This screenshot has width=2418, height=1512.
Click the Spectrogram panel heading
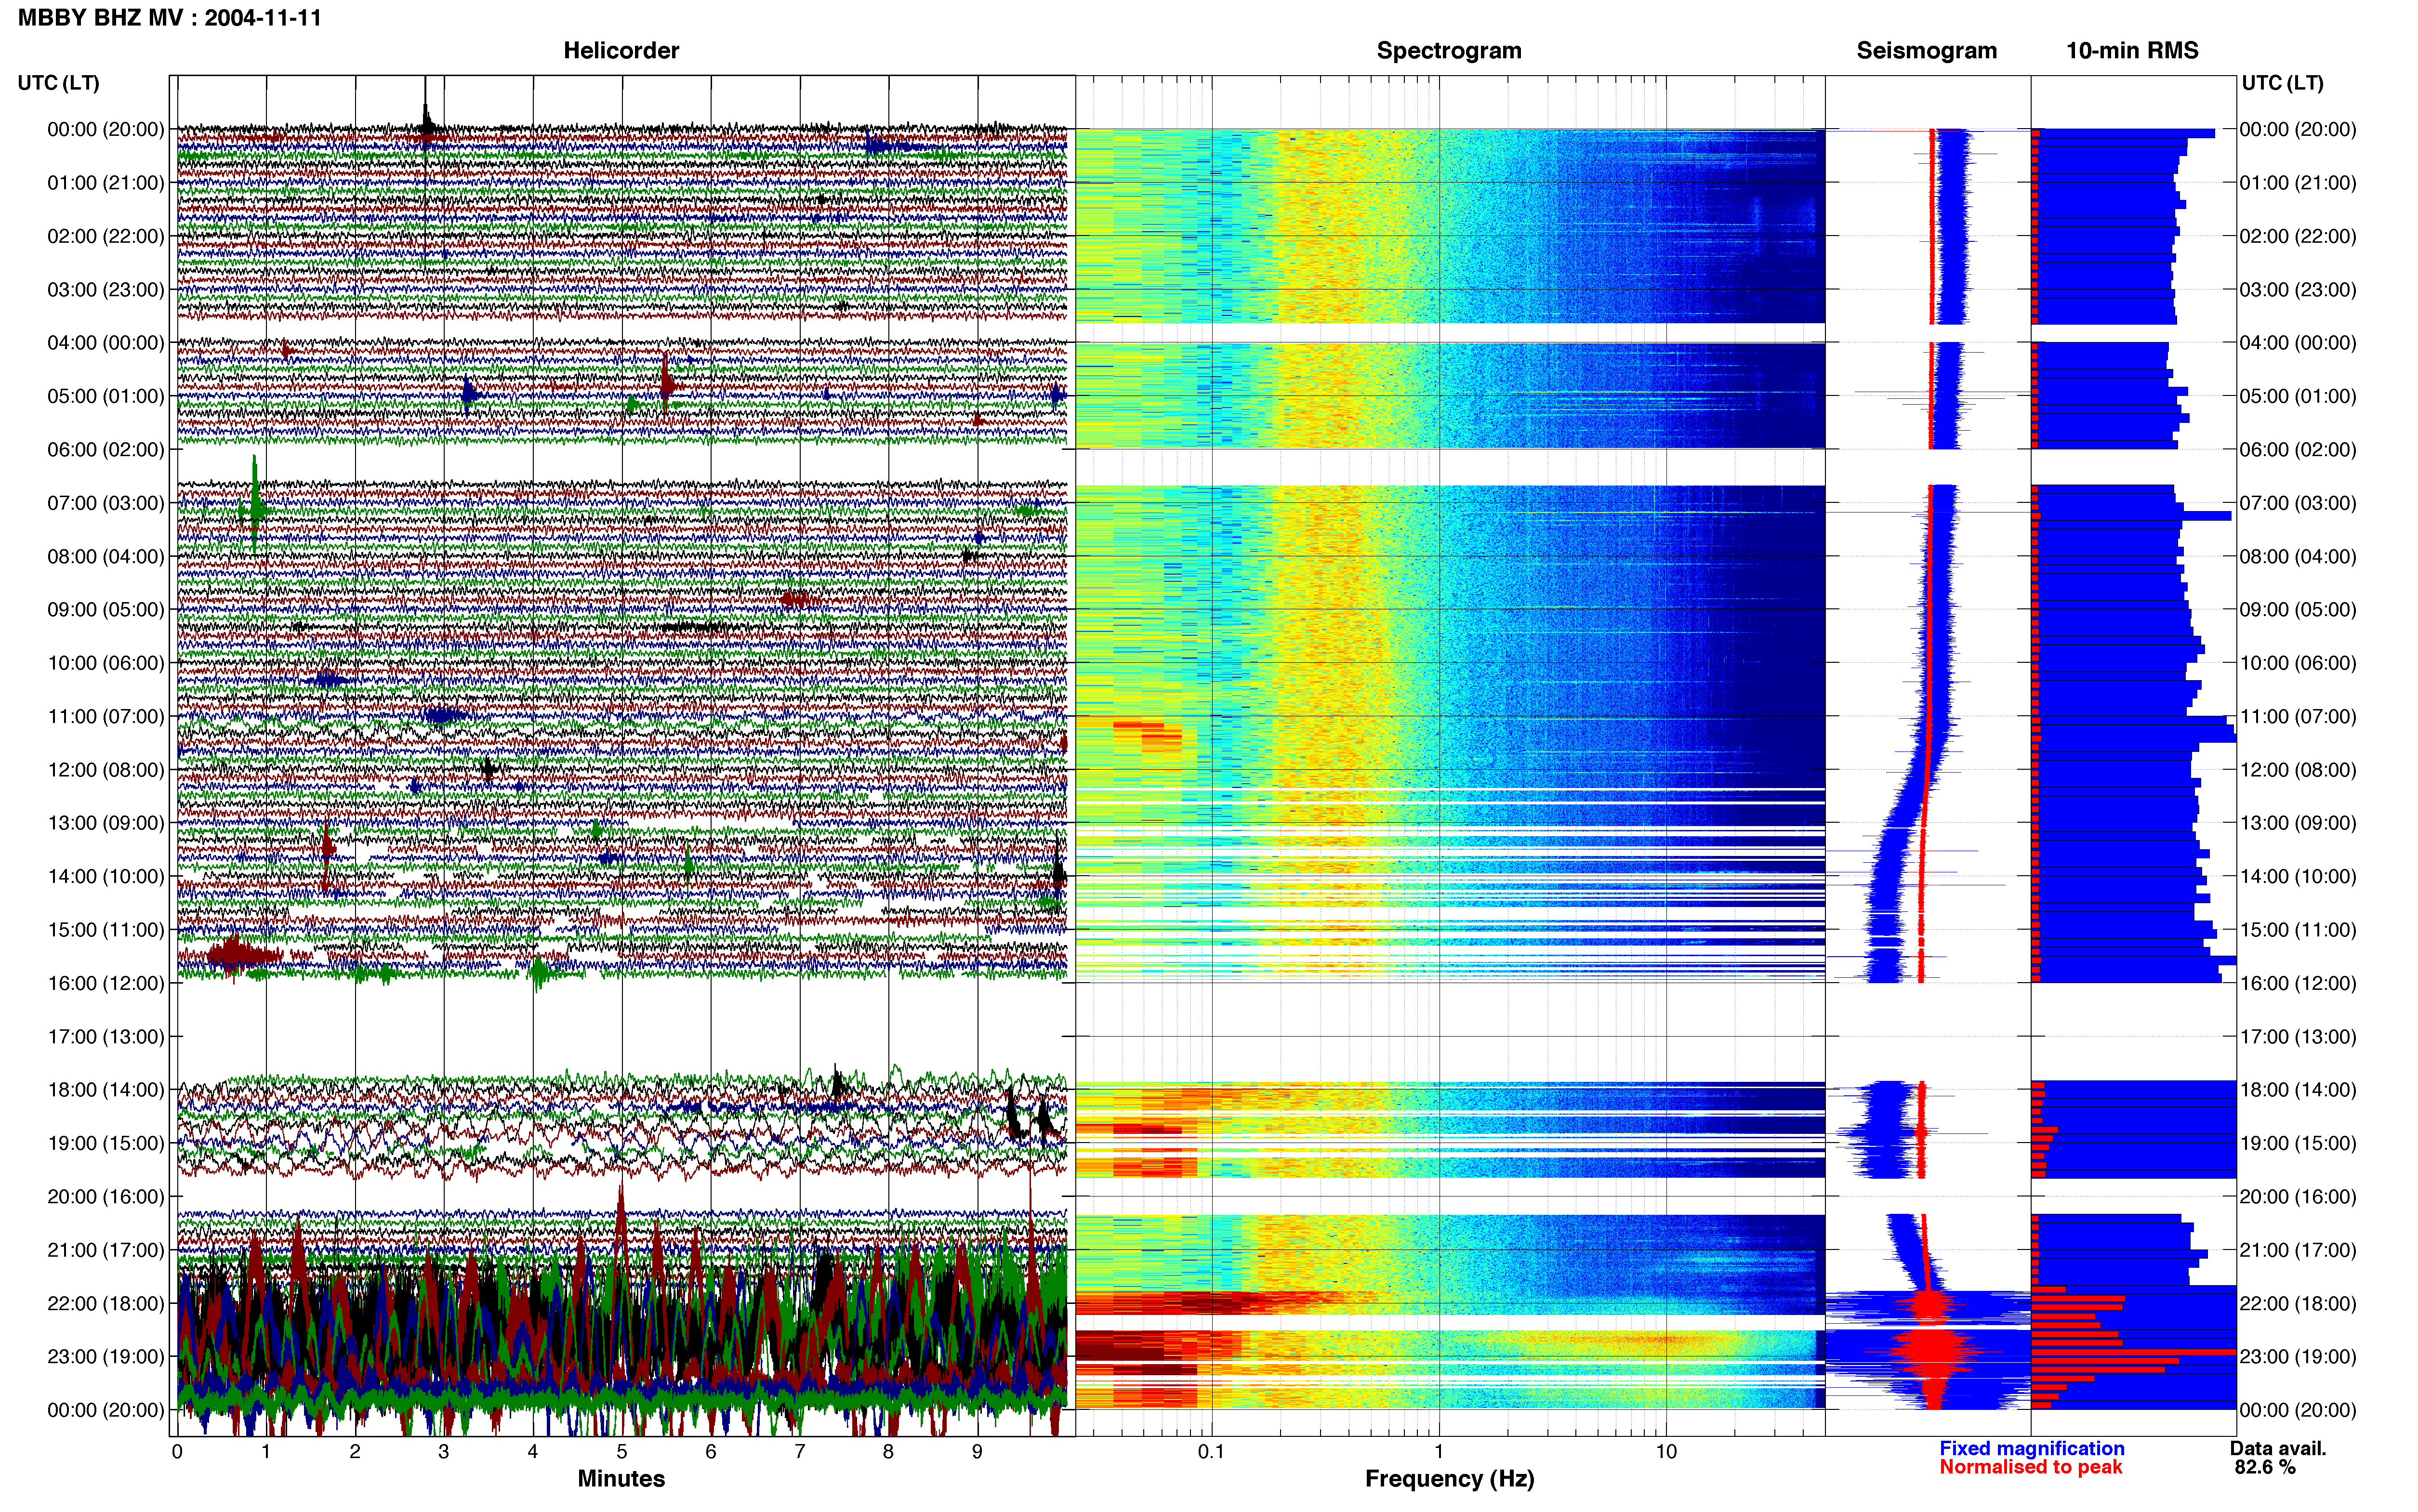tap(1449, 50)
